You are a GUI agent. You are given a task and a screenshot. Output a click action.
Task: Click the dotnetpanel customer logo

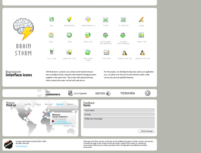click(x=77, y=93)
